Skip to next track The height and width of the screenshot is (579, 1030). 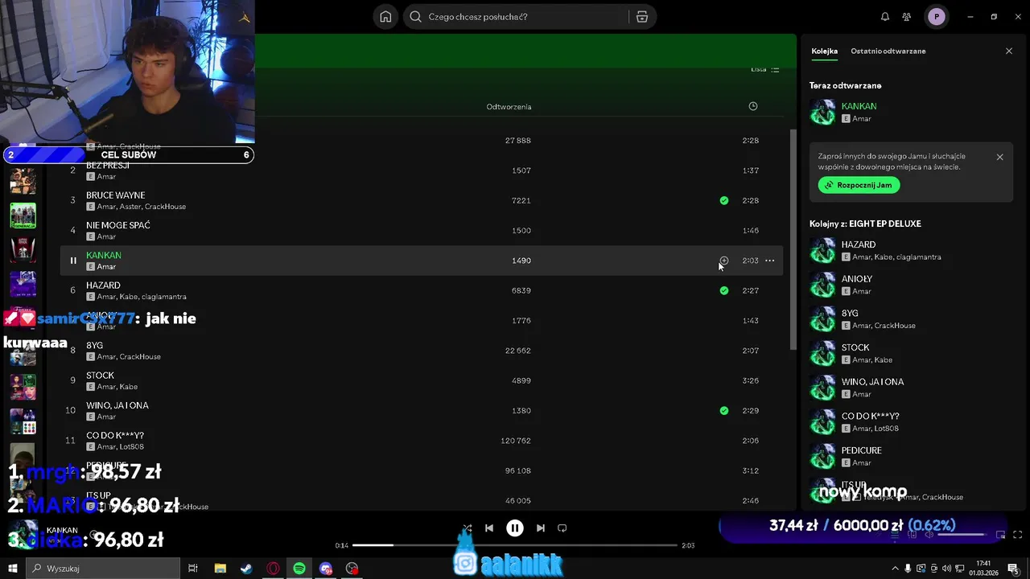click(x=541, y=528)
